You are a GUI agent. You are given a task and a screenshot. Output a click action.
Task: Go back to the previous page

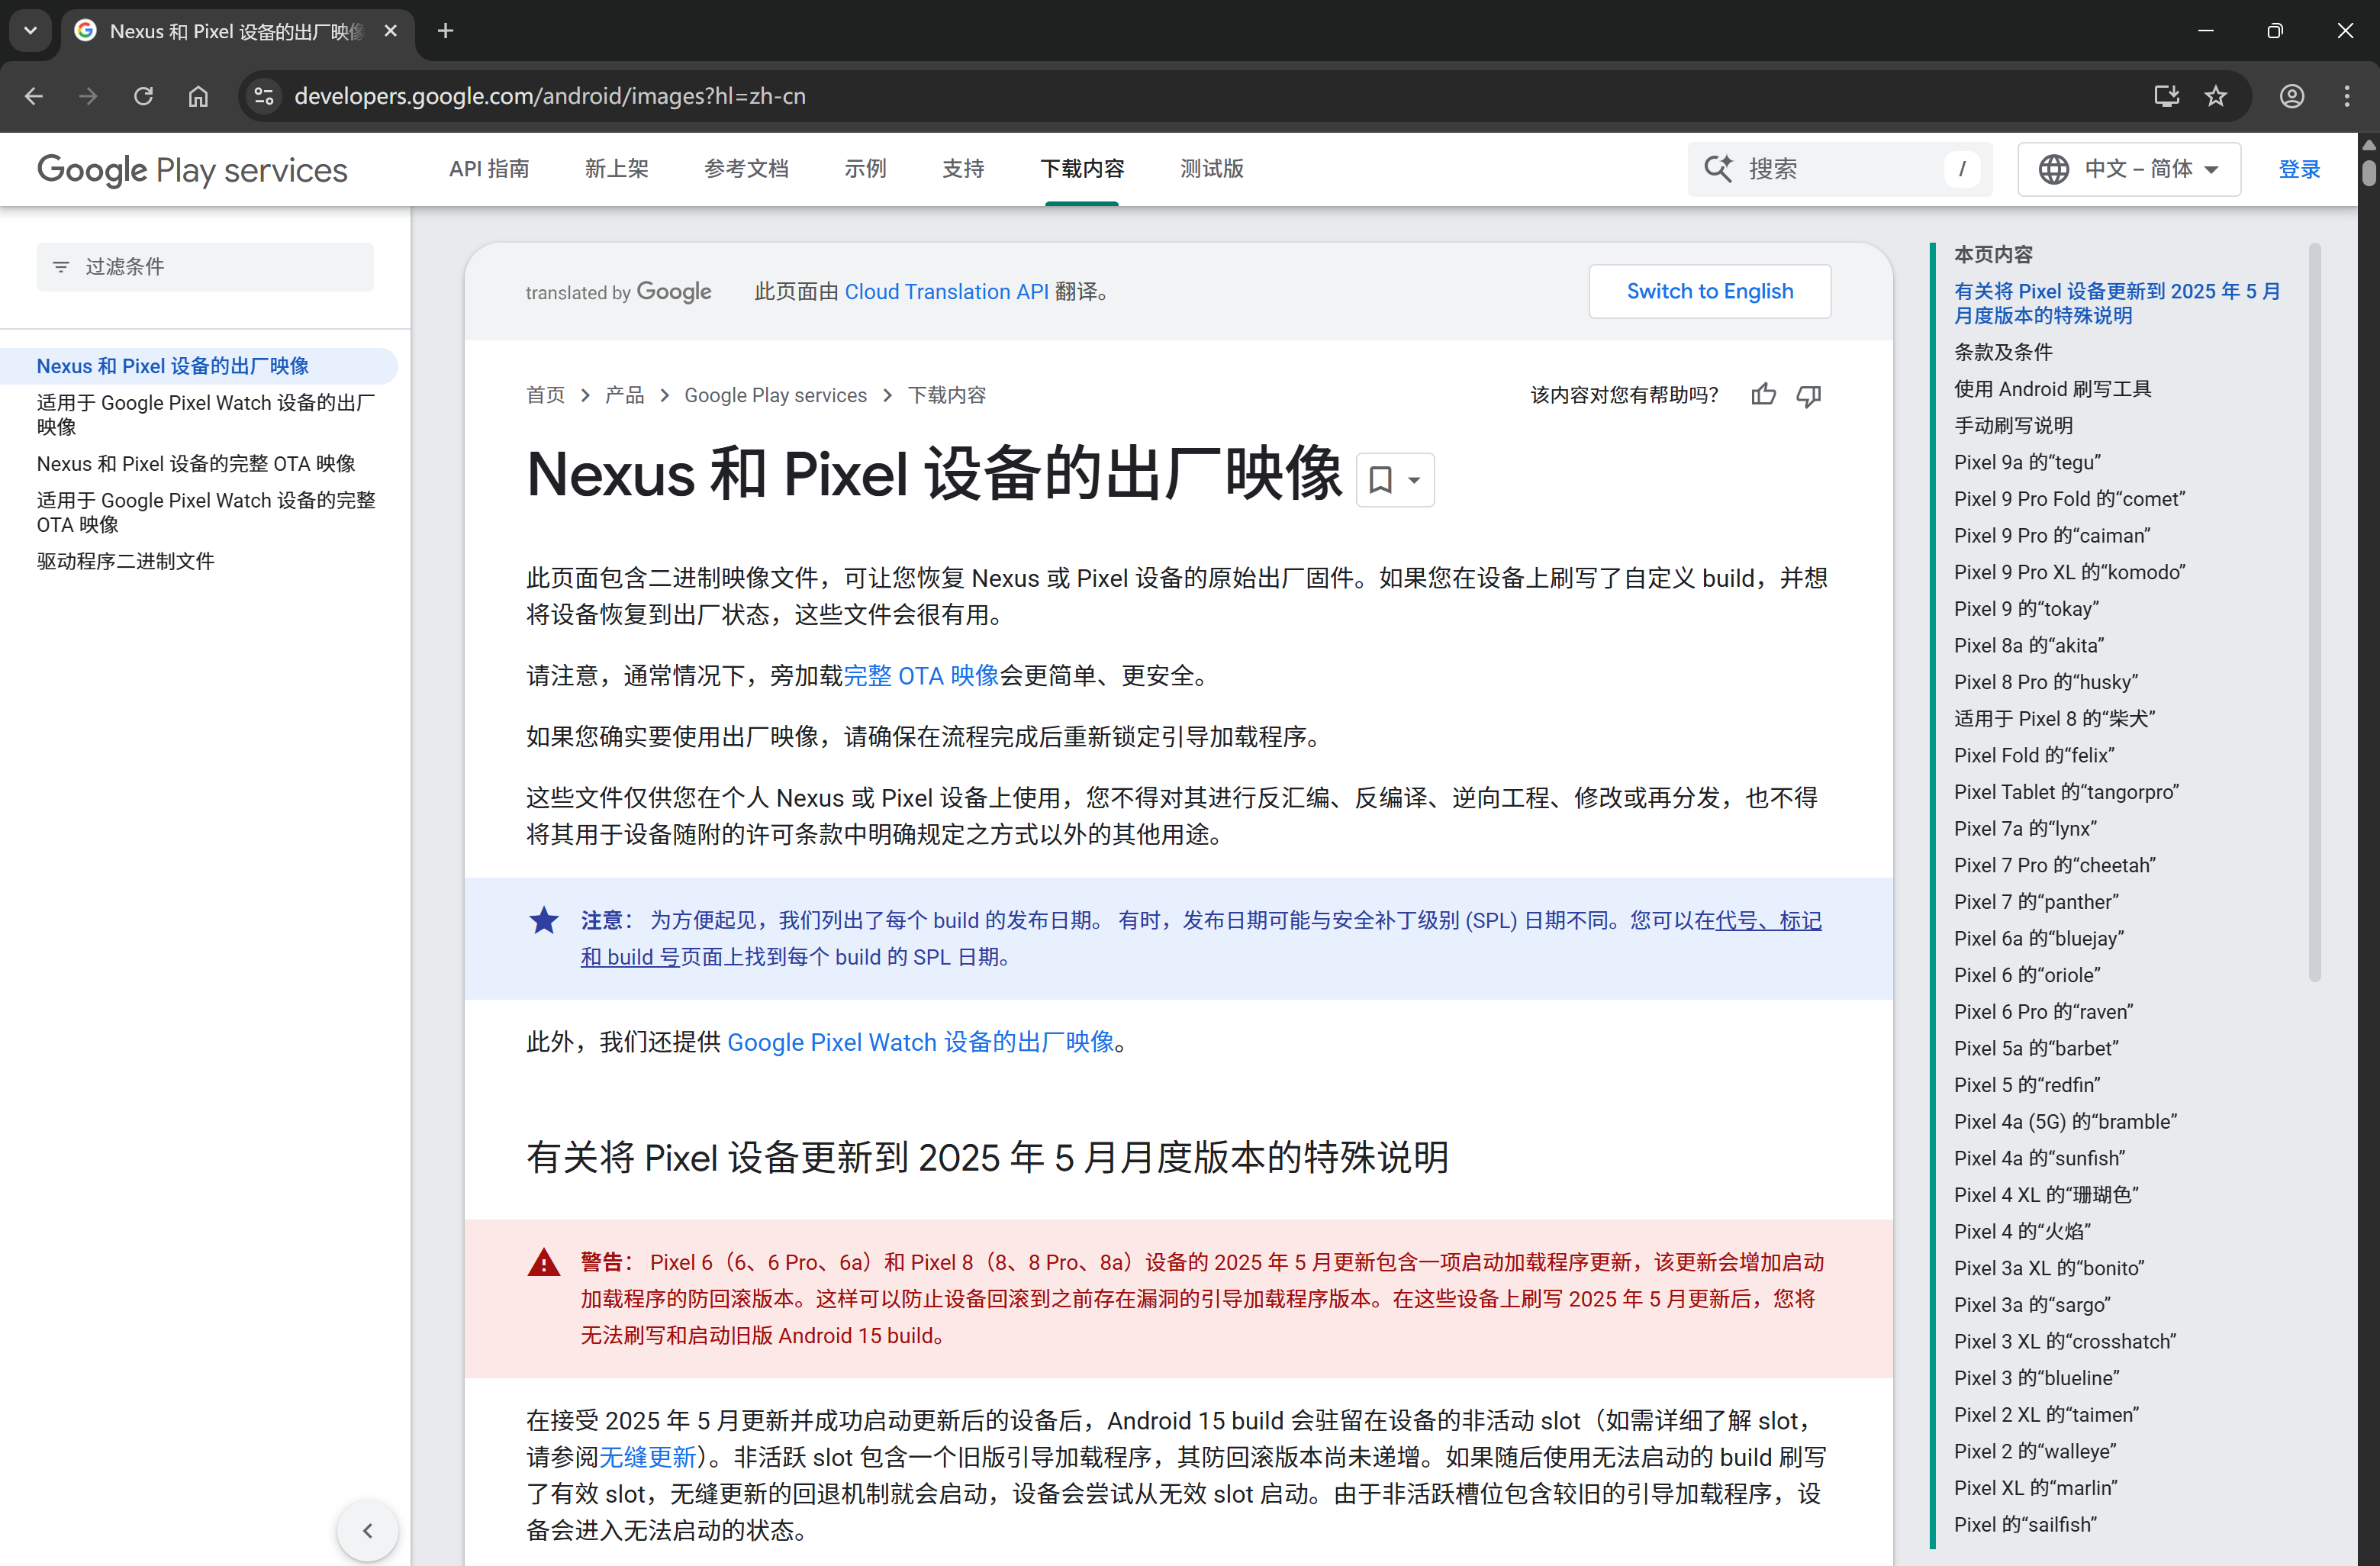pos(34,96)
